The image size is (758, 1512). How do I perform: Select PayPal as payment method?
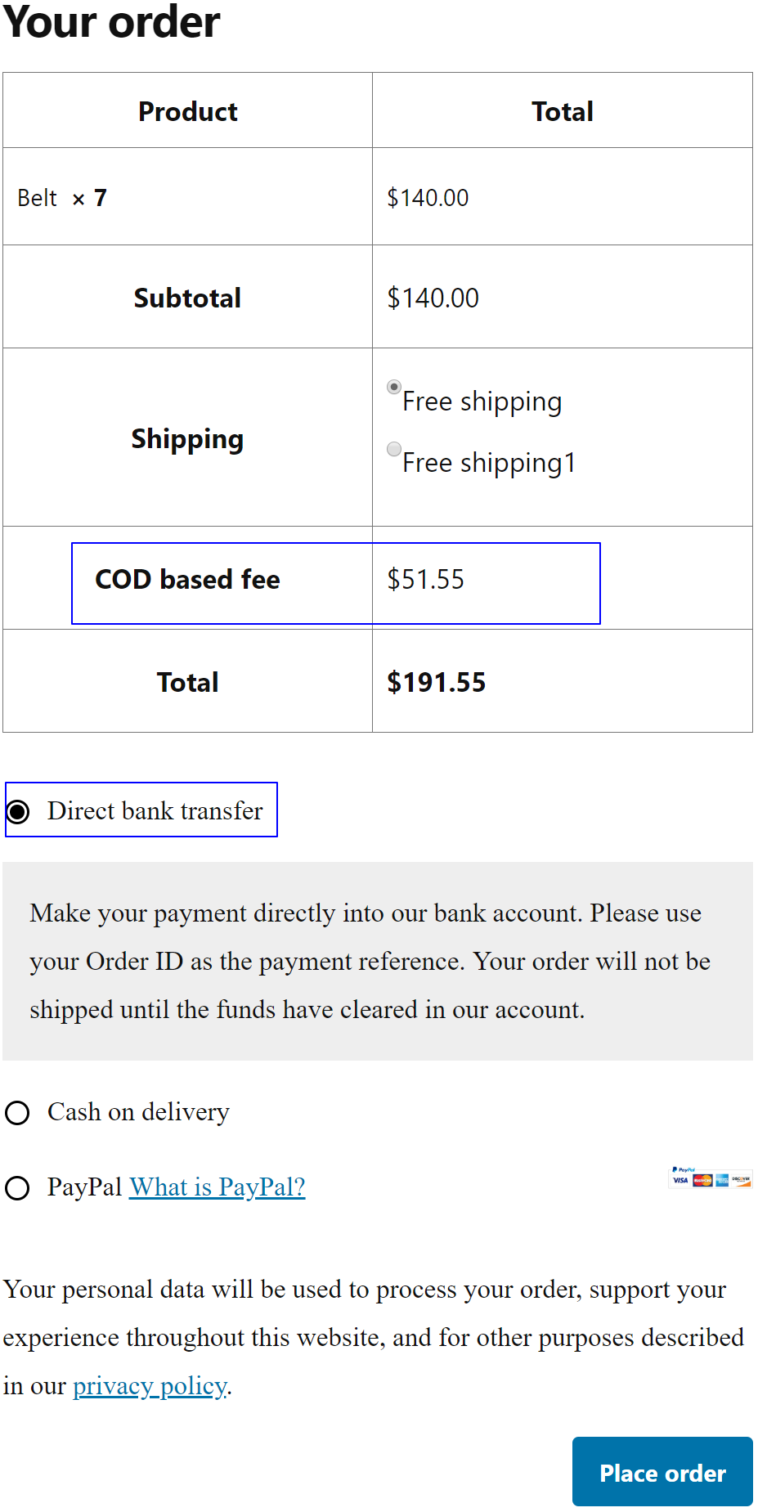[x=17, y=1188]
